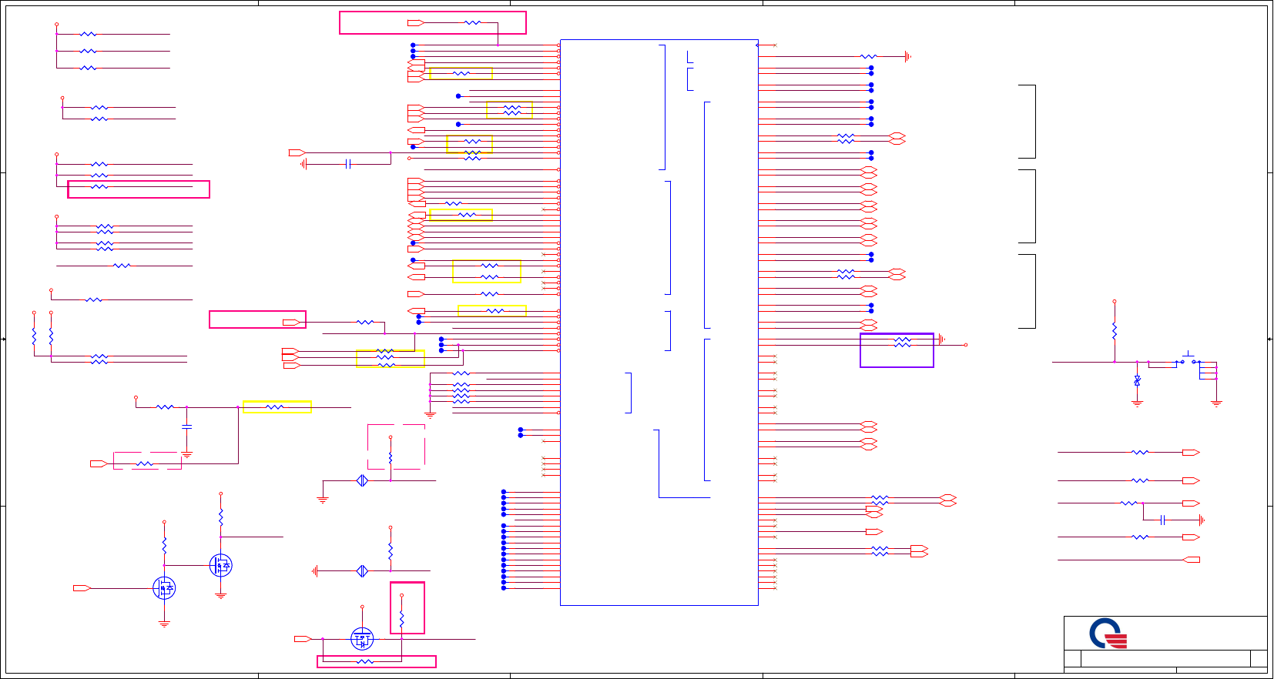Select the first output port at lower right

pos(1191,453)
